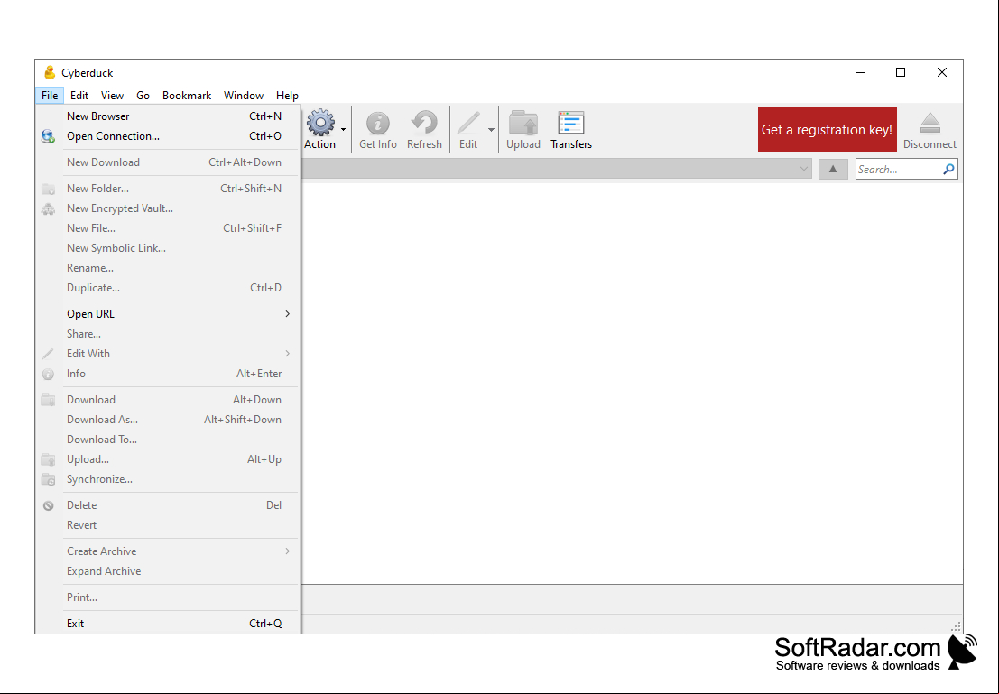Go to parent folder arrow button
Screen dimensions: 999x694
[x=833, y=169]
